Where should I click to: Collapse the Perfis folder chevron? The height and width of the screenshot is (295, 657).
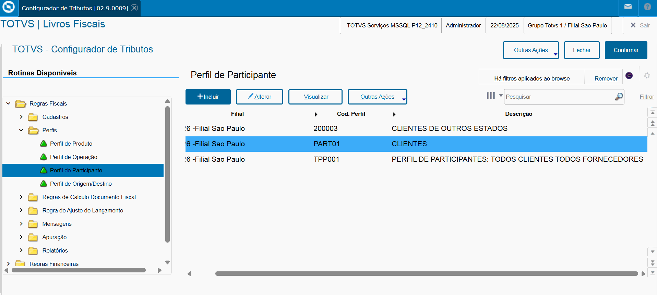pyautogui.click(x=21, y=130)
